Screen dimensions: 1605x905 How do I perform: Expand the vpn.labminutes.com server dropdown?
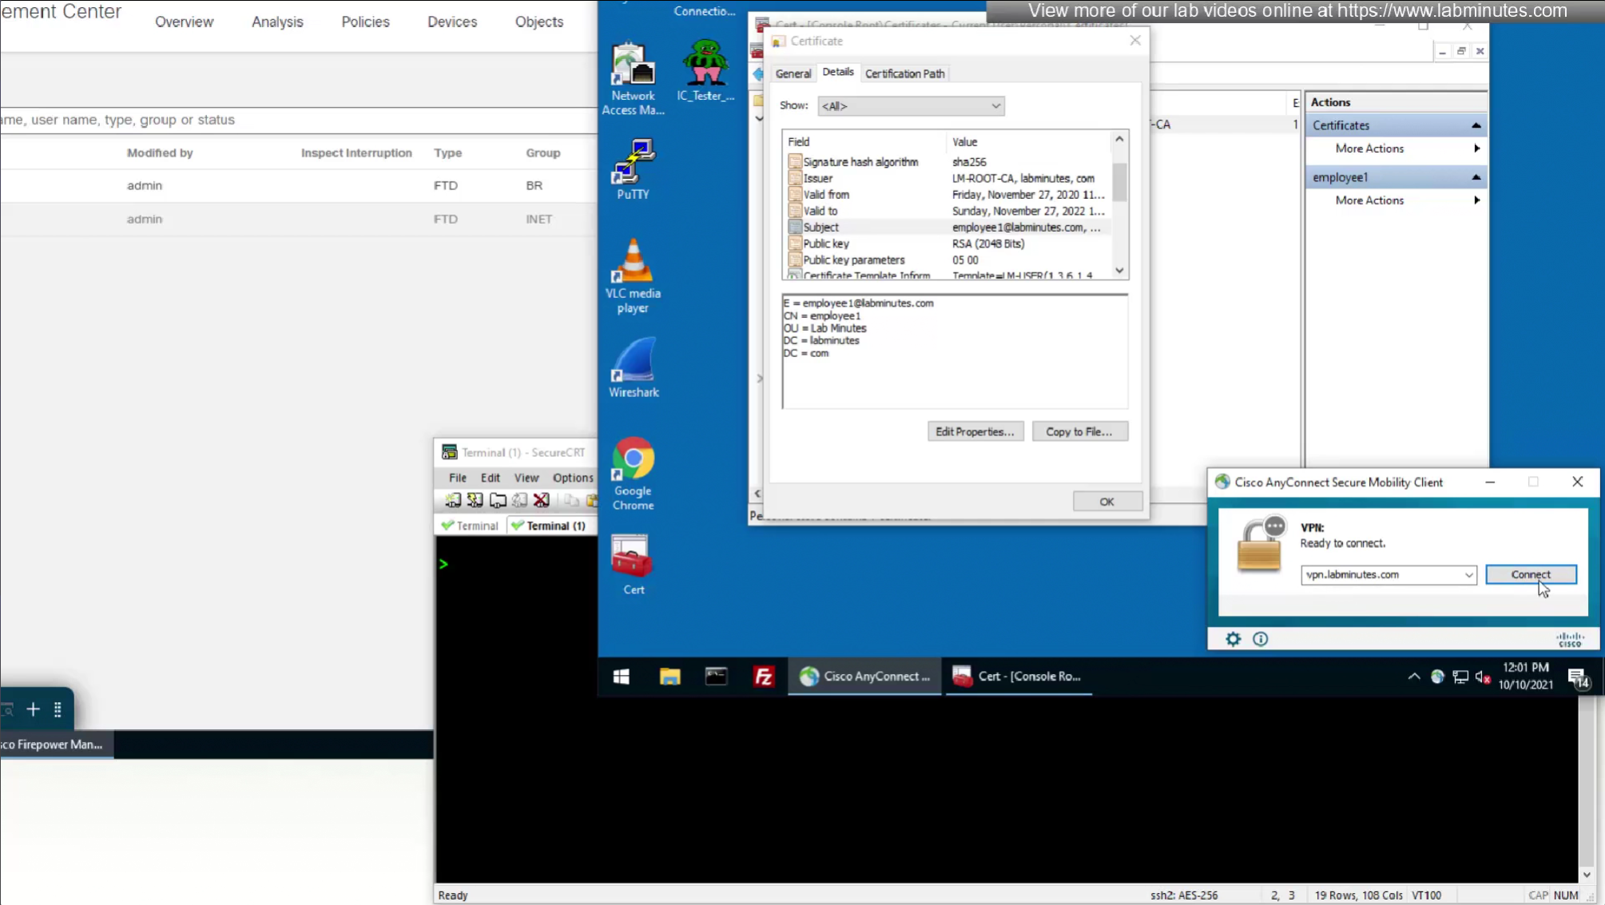pos(1468,575)
